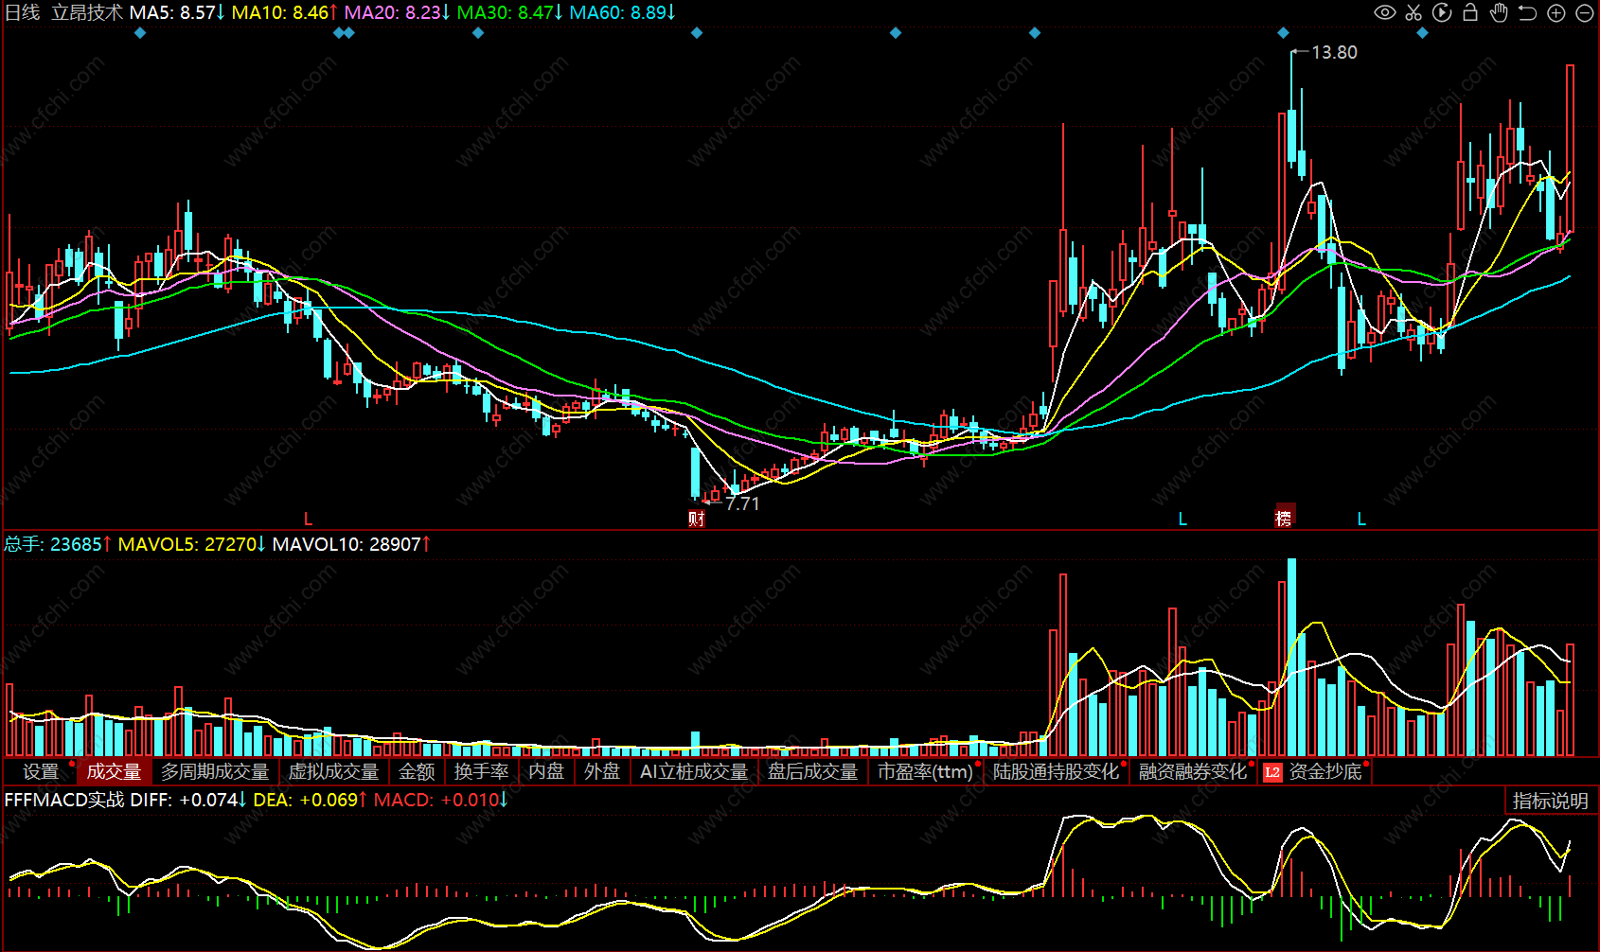Click the MA30: 8.47 label
Image resolution: width=1600 pixels, height=952 pixels.
tap(509, 12)
